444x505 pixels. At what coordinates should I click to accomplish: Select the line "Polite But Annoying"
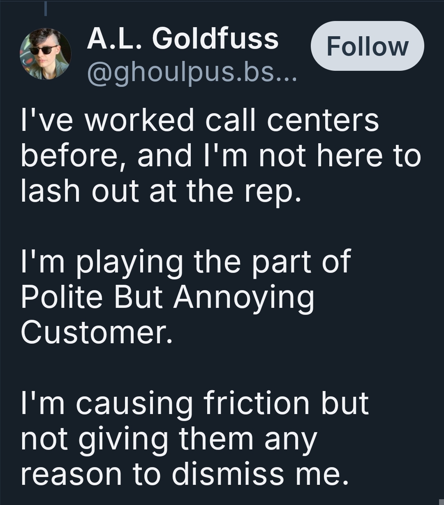[x=168, y=298]
